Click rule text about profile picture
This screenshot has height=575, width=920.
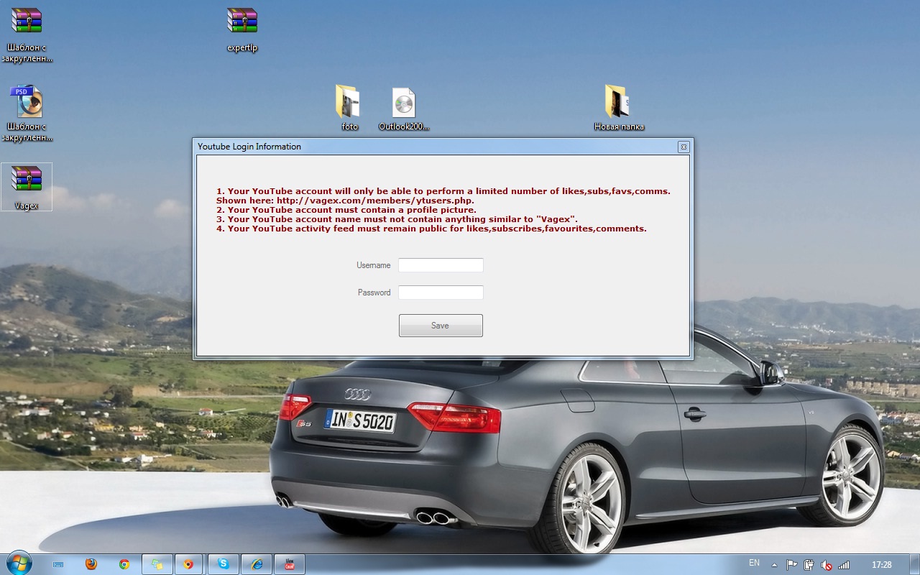346,210
